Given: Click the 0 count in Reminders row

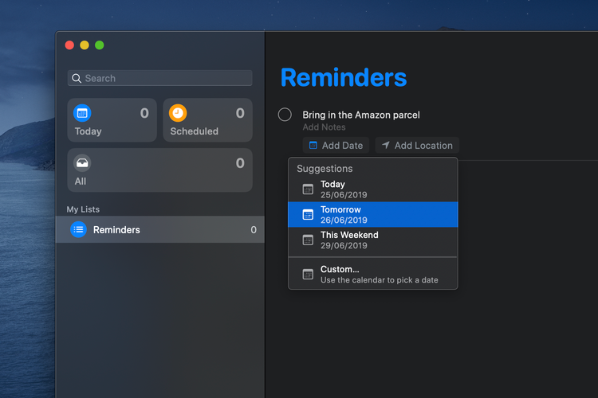Looking at the screenshot, I should [254, 230].
